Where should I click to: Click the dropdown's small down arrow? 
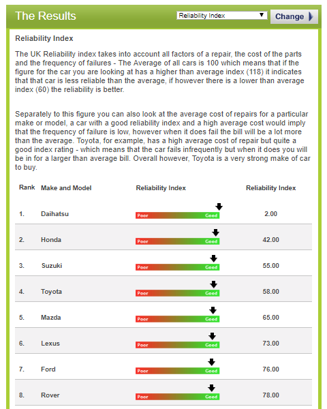tap(262, 15)
